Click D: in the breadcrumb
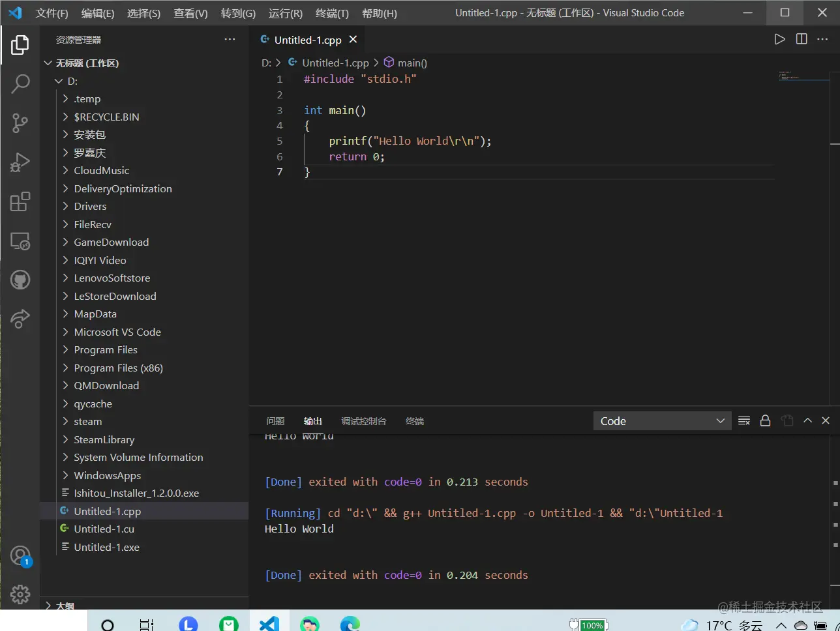Screen dimensions: 840x631 (x=266, y=63)
